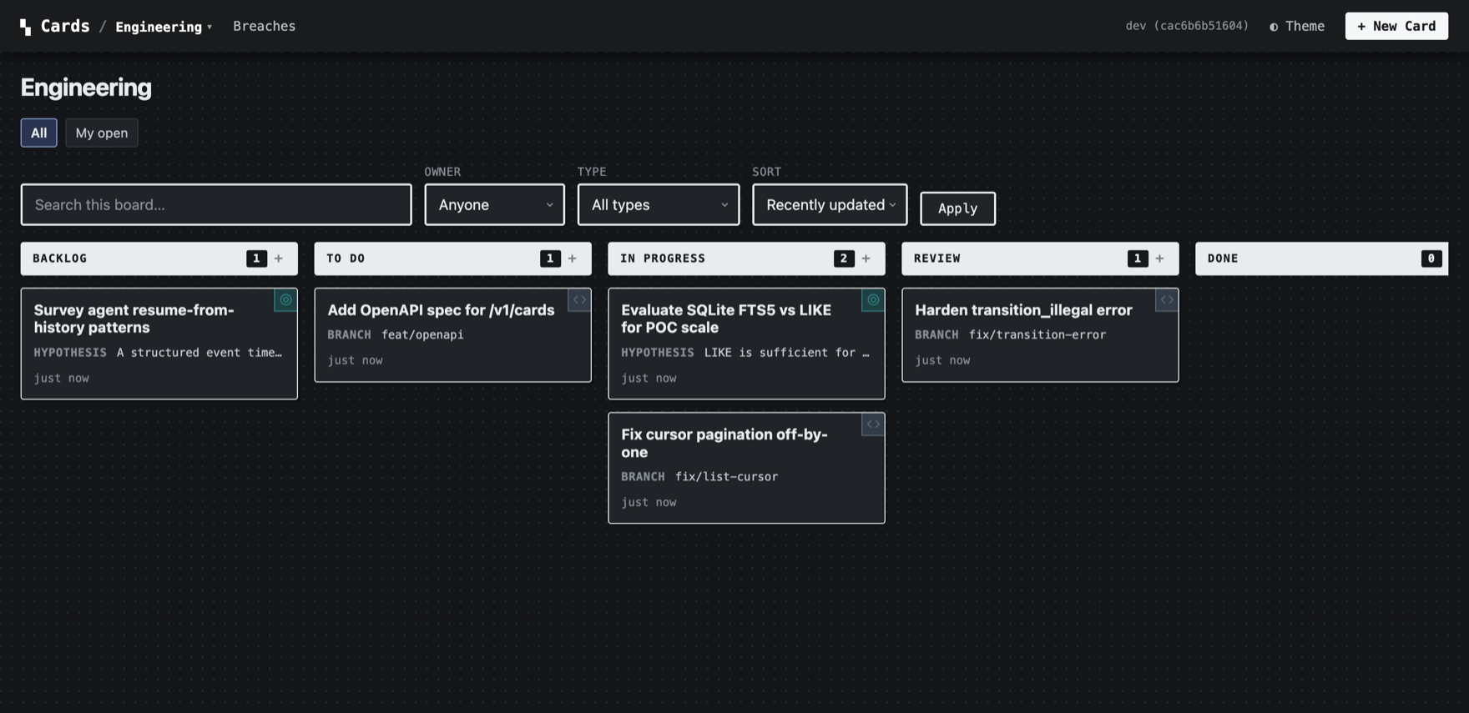1469x713 pixels.
Task: Click code icon on Fix cursor pagination card
Action: (x=873, y=424)
